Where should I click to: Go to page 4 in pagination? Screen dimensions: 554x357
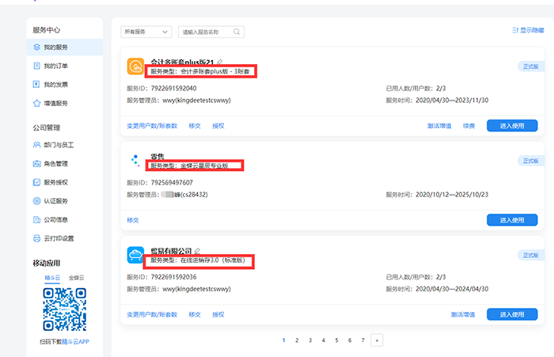(323, 340)
